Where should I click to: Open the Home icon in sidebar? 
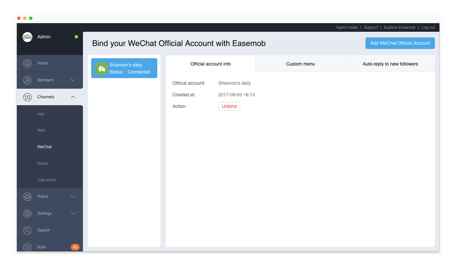coord(27,63)
